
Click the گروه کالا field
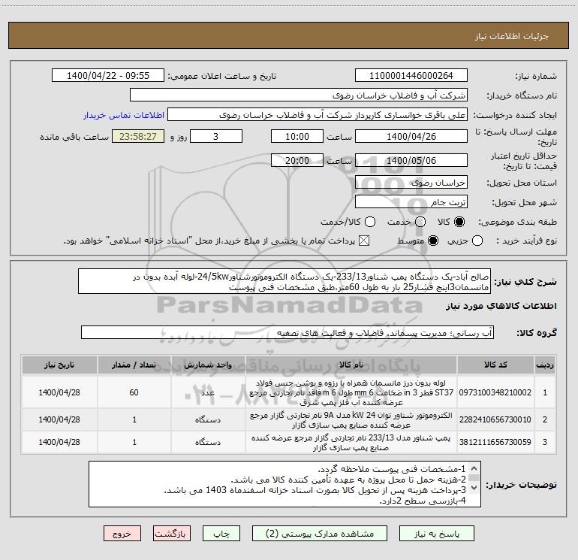pos(287,332)
